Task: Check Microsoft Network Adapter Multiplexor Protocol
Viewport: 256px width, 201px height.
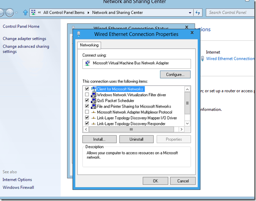Action: (x=87, y=112)
